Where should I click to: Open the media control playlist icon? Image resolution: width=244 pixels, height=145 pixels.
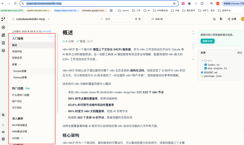click(211, 3)
